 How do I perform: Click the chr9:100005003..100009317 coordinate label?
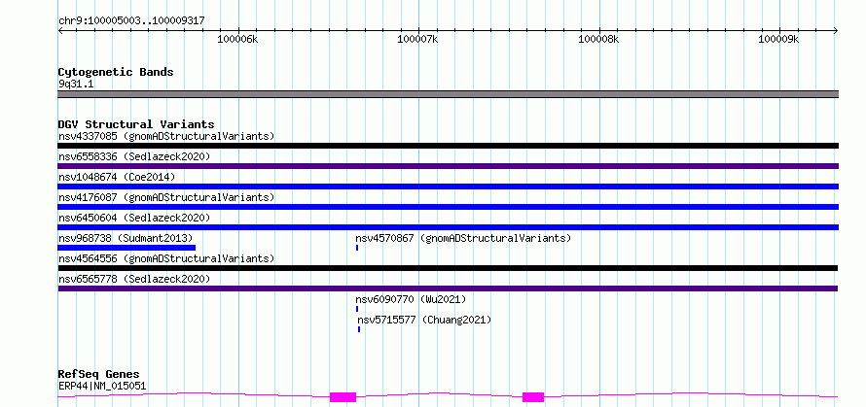pyautogui.click(x=131, y=20)
